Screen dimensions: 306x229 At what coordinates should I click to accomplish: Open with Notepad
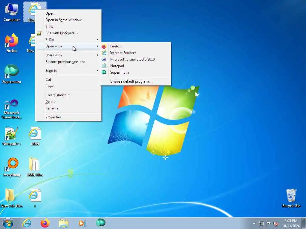pyautogui.click(x=135, y=66)
